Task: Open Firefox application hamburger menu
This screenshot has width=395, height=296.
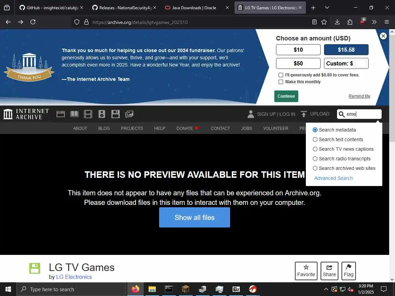Action: (x=387, y=22)
